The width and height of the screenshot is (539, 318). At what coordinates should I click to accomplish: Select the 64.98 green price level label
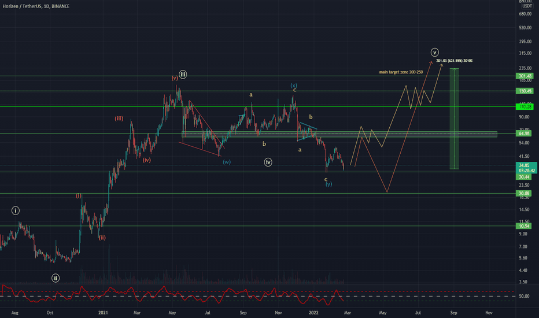point(524,134)
